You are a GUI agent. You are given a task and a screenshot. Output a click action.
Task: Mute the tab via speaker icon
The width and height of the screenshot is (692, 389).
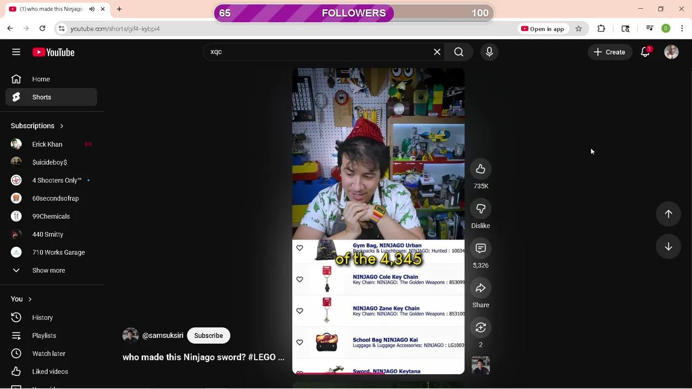pos(92,9)
